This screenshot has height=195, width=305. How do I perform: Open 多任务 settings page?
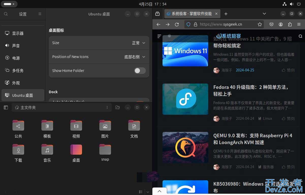[23, 70]
